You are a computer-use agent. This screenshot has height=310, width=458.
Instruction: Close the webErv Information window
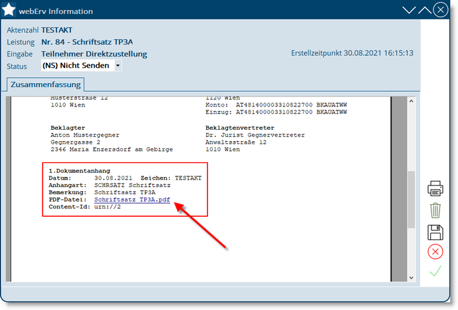[440, 10]
